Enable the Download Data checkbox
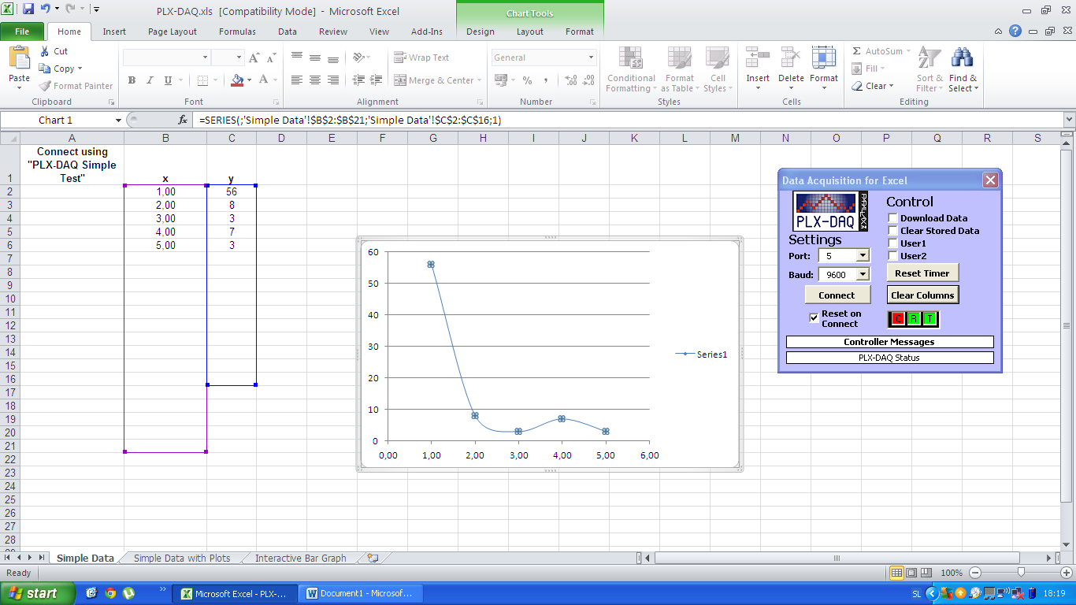The height and width of the screenshot is (605, 1076). point(892,218)
